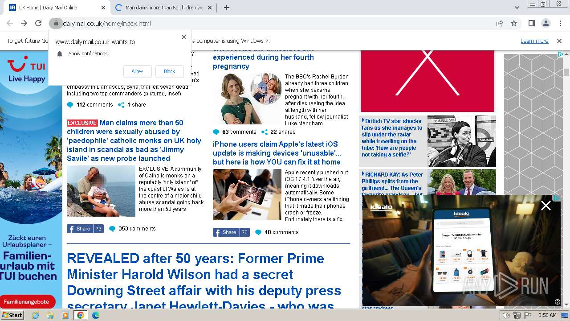
Task: Close the 'Man claims more than 50' tab
Action: (x=210, y=8)
